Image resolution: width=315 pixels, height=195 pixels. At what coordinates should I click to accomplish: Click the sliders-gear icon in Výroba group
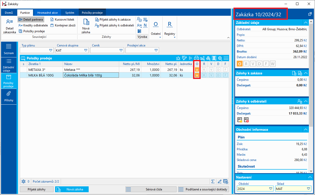[145, 20]
